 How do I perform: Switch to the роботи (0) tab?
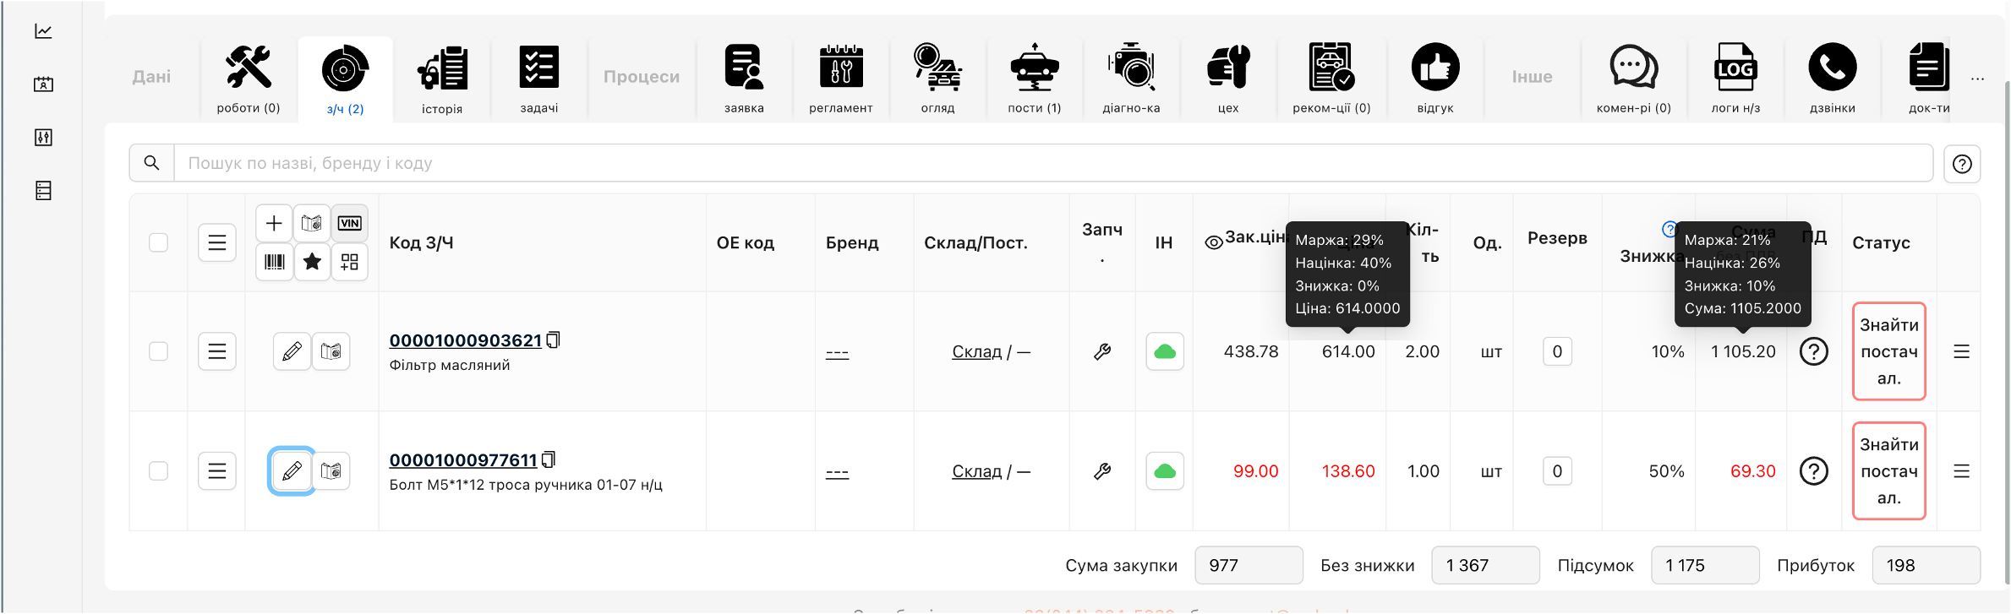[249, 79]
